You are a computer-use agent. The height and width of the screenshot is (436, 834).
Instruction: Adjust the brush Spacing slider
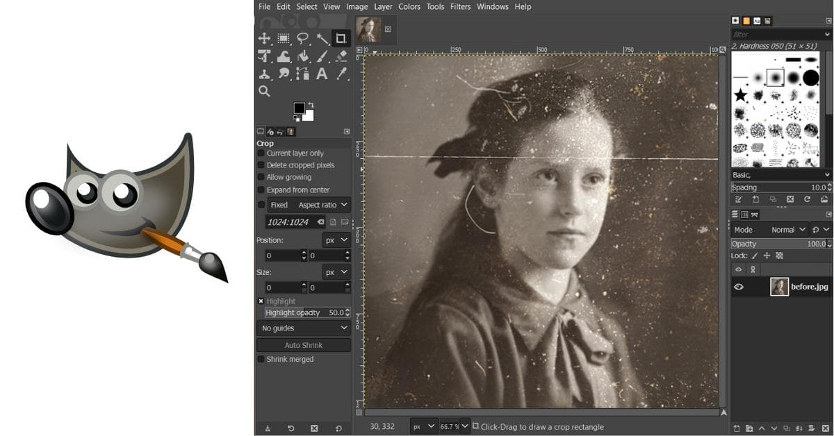click(x=781, y=187)
